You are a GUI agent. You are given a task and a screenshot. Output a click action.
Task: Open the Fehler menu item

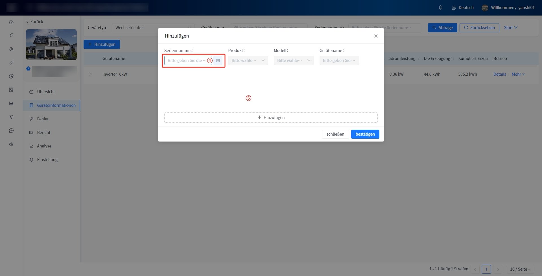tap(43, 119)
